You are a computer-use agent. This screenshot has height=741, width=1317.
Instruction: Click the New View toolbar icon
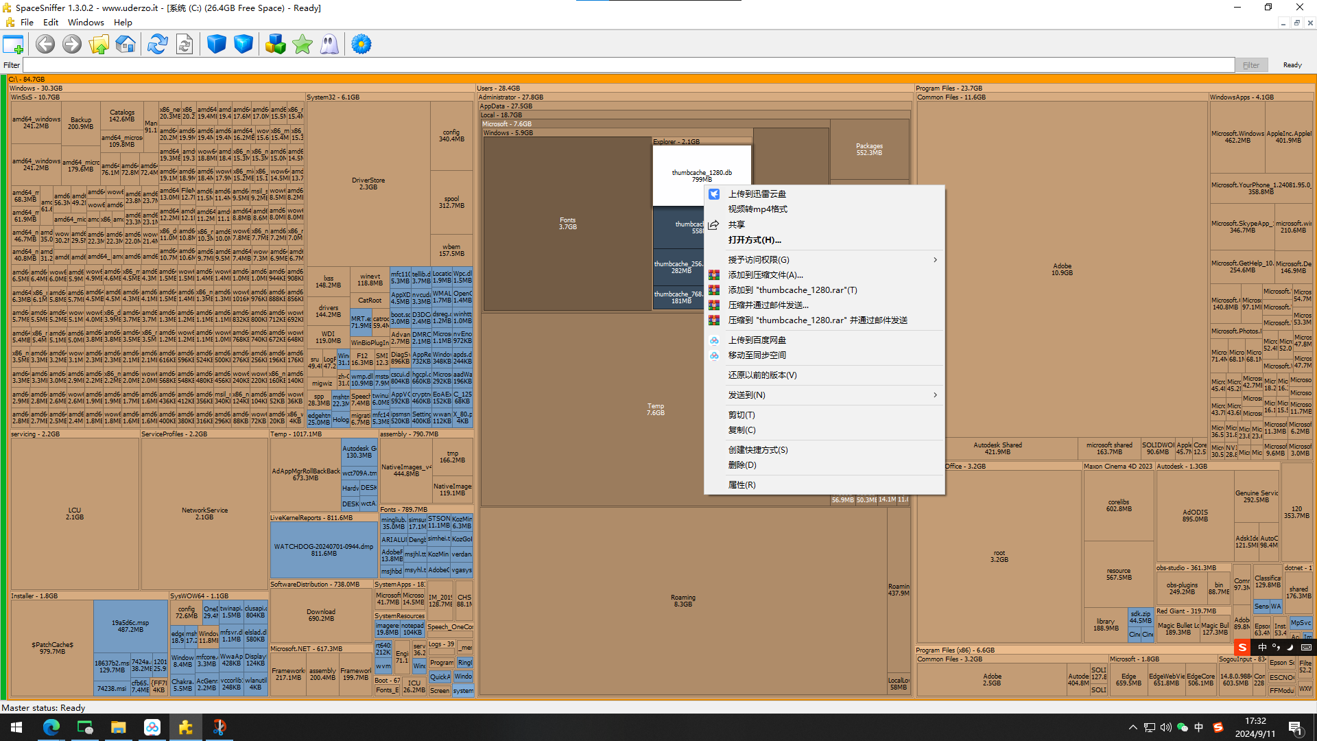[x=13, y=45]
